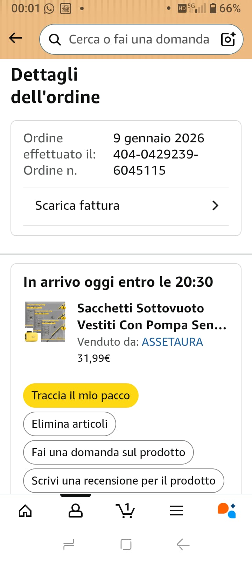The height and width of the screenshot is (561, 252).
Task: Tap the Android recent apps button
Action: point(69,545)
